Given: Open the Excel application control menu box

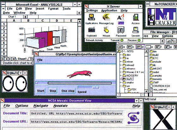Looking at the screenshot, I should click(x=3, y=4).
